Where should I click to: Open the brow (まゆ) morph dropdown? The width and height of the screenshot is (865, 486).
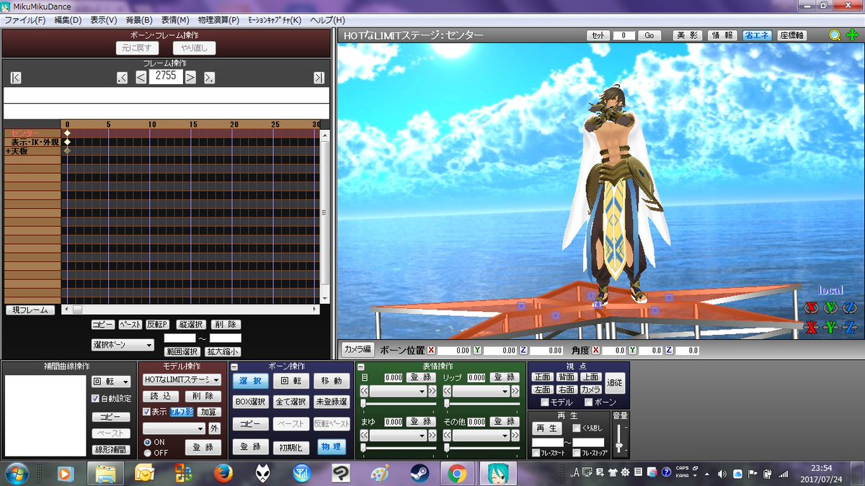tap(398, 436)
